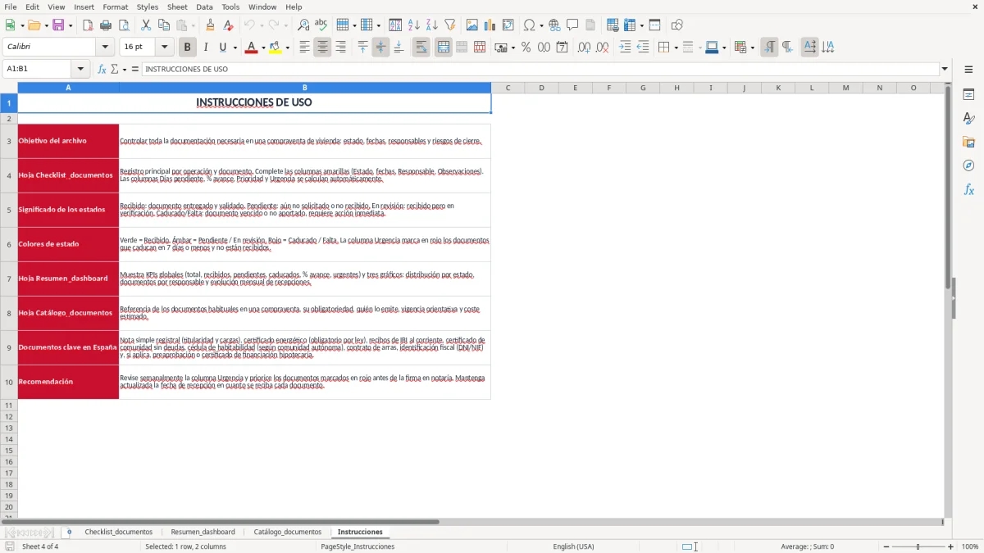Viewport: 984px width, 553px height.
Task: Select the 'Objetivo del archivo' cell
Action: coord(68,141)
